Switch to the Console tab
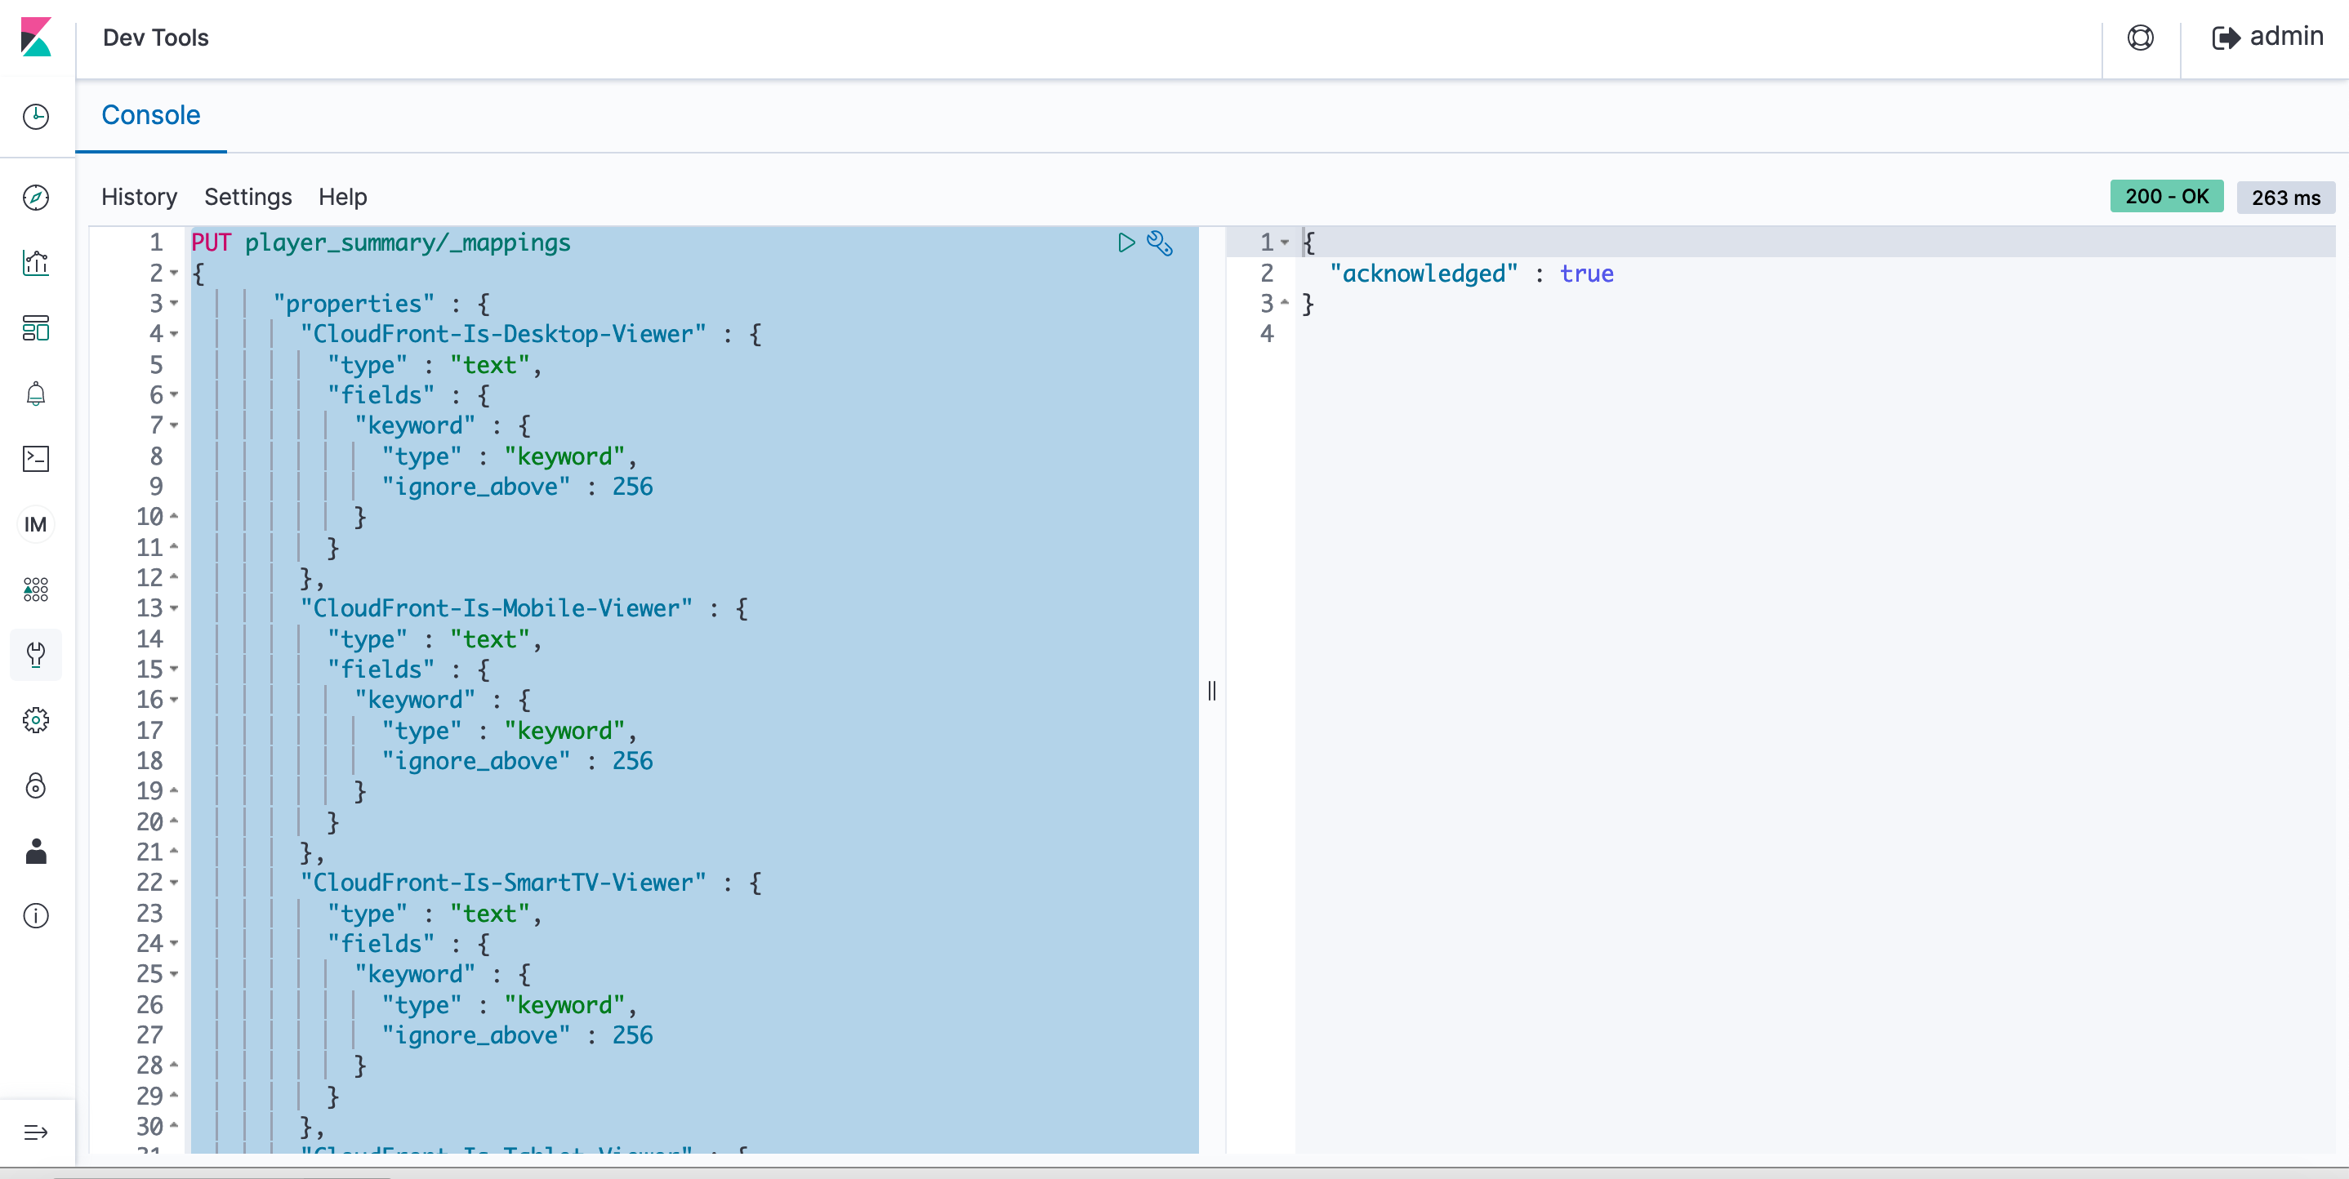This screenshot has width=2349, height=1179. (x=150, y=115)
